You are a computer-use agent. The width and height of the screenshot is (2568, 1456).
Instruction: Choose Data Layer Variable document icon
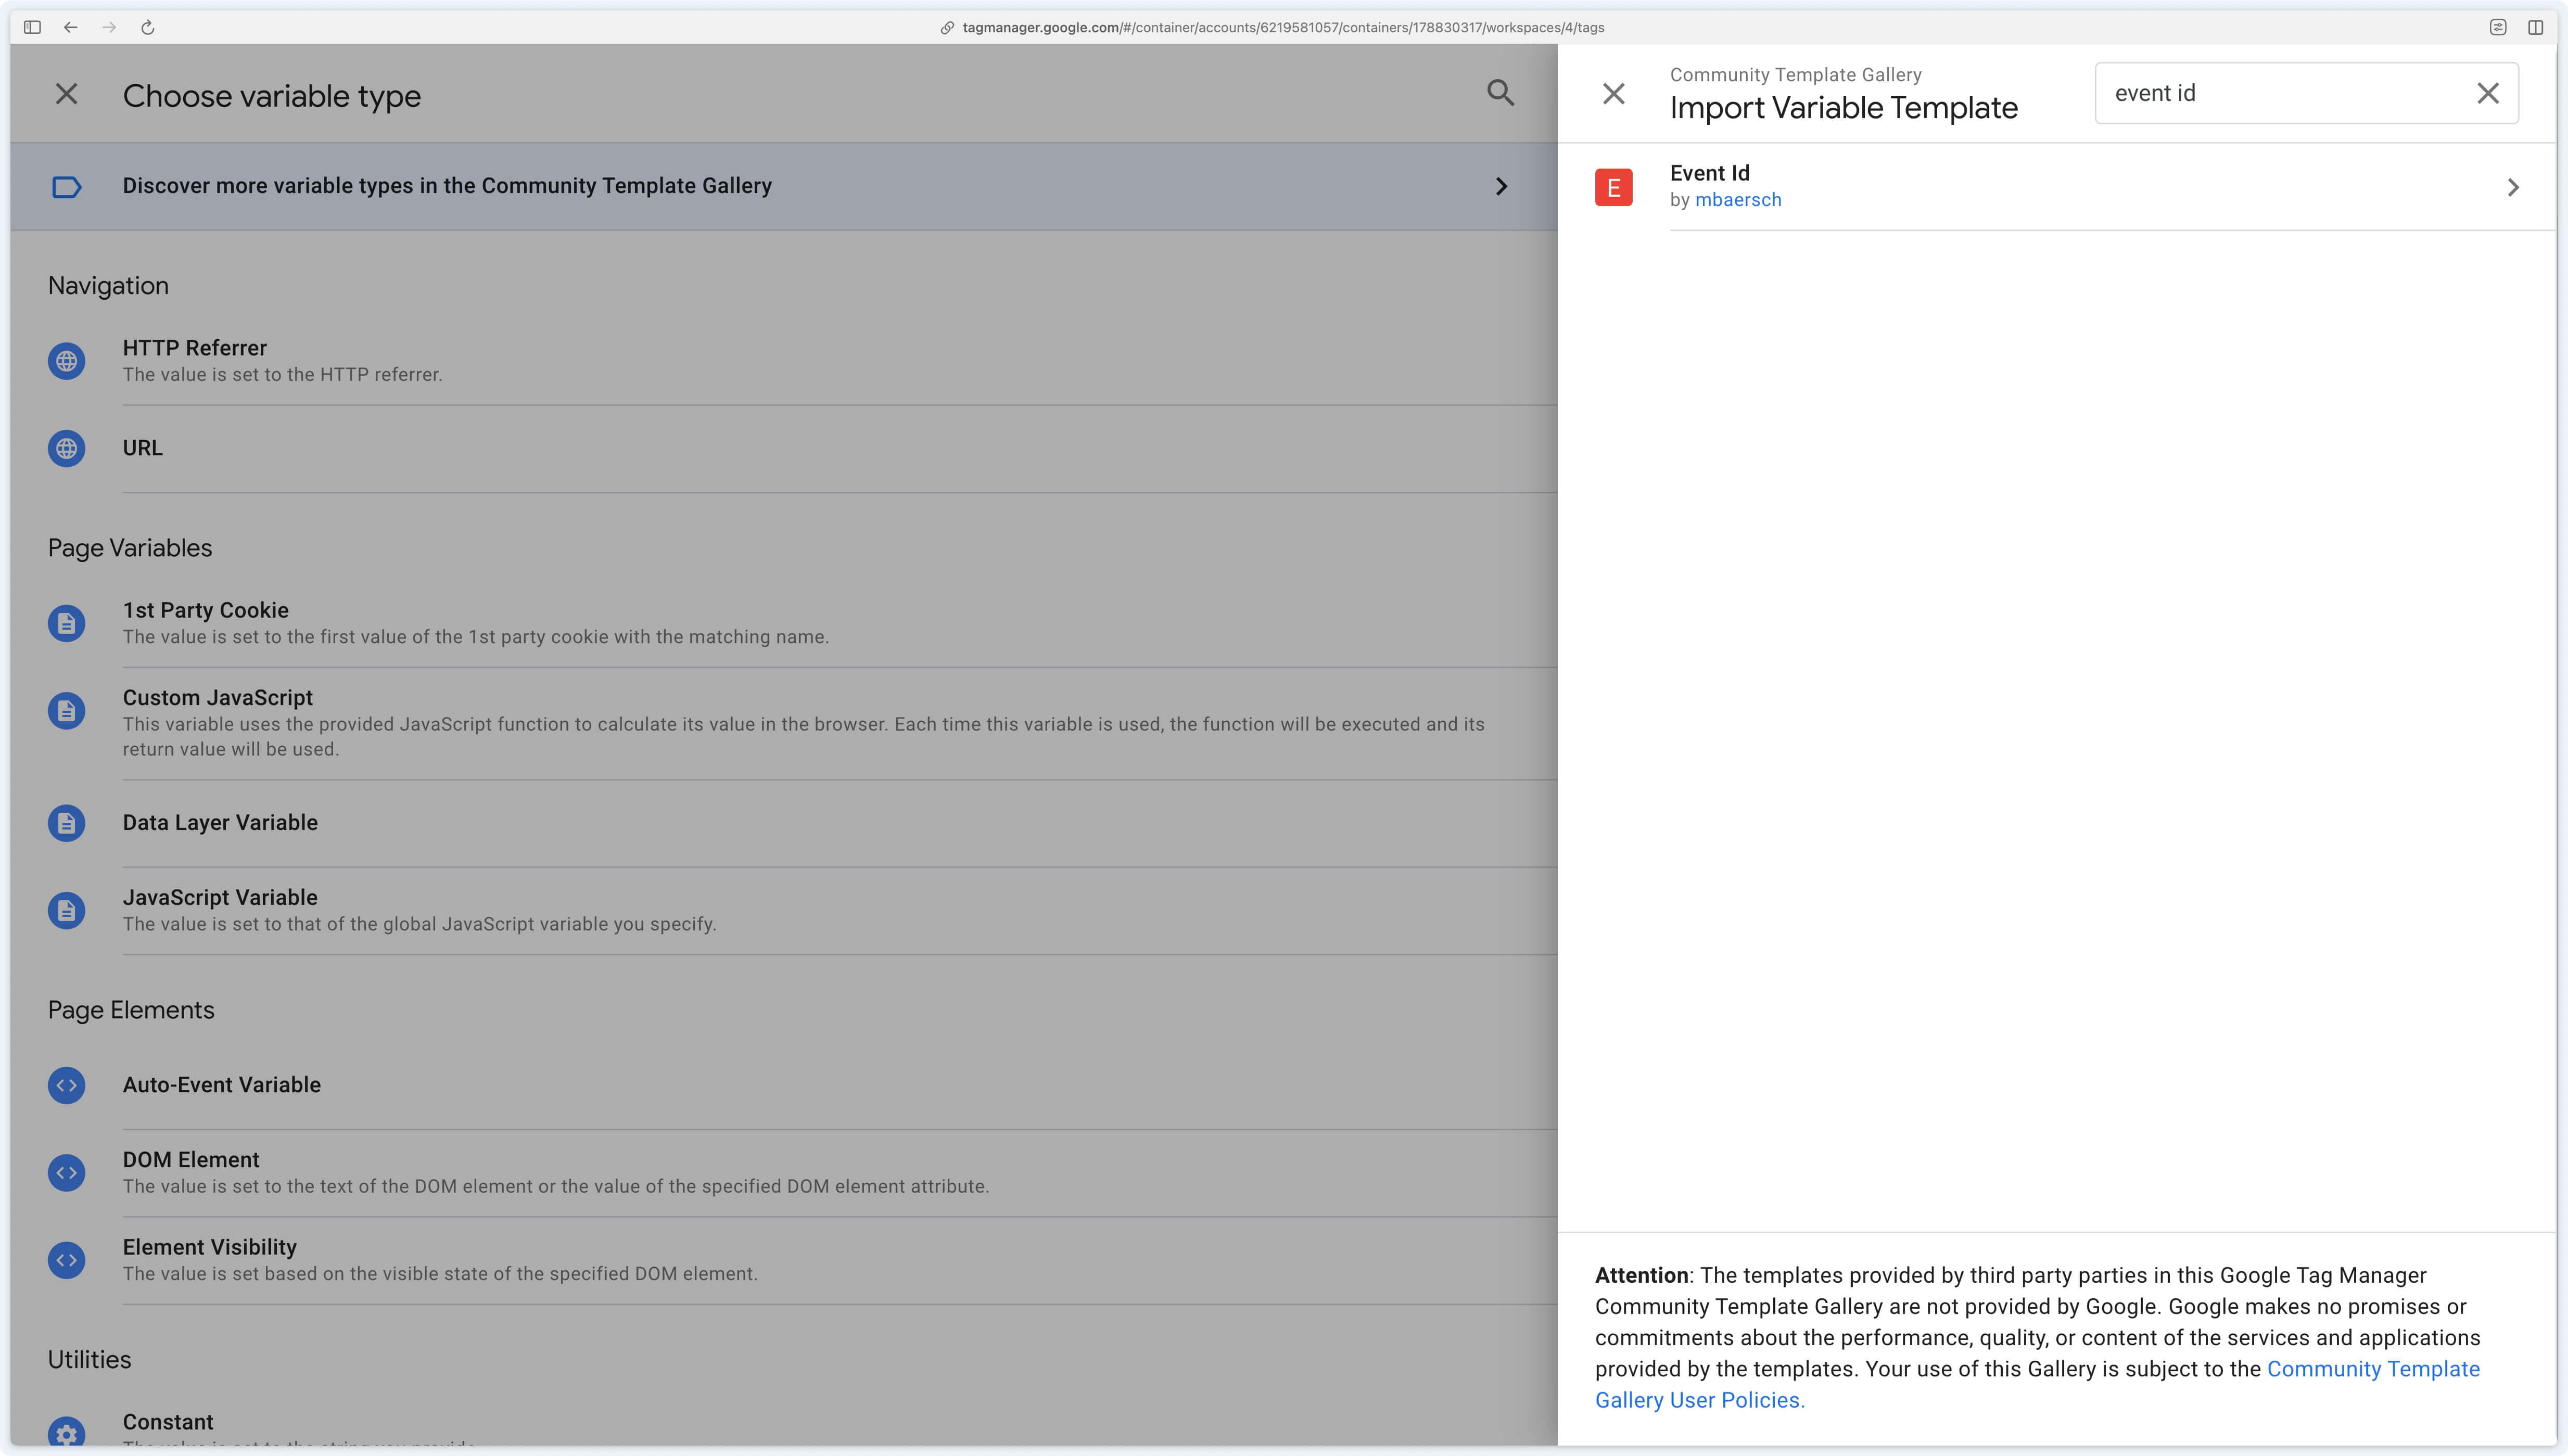[66, 823]
